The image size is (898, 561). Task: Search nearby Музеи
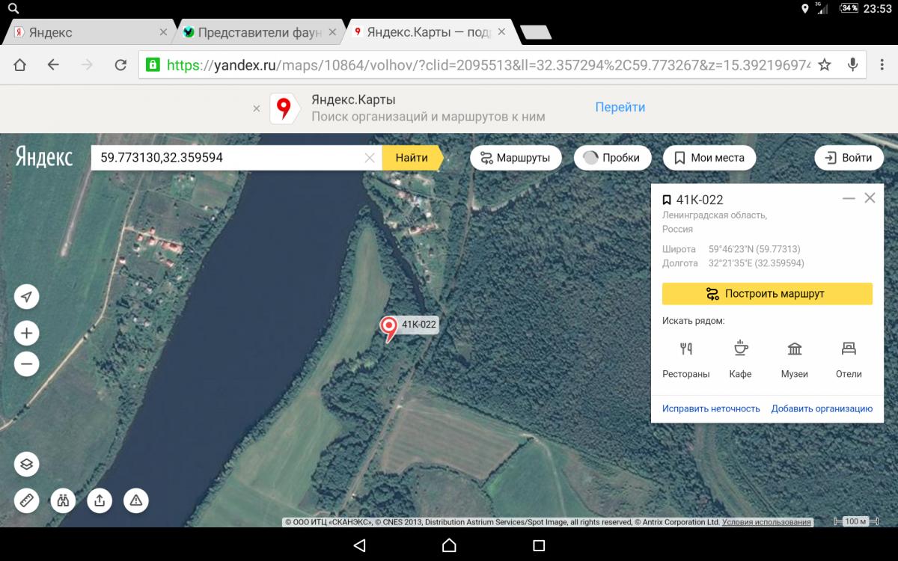[x=794, y=359]
